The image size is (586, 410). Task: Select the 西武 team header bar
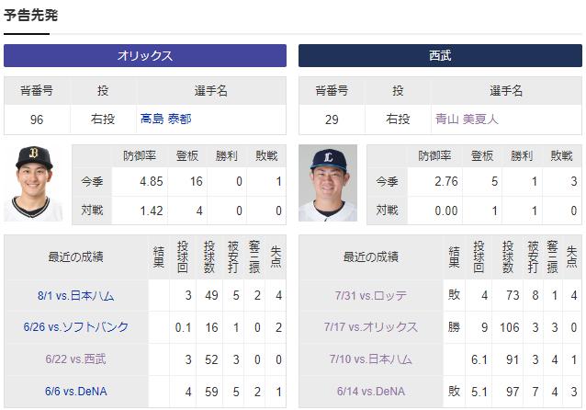(440, 56)
